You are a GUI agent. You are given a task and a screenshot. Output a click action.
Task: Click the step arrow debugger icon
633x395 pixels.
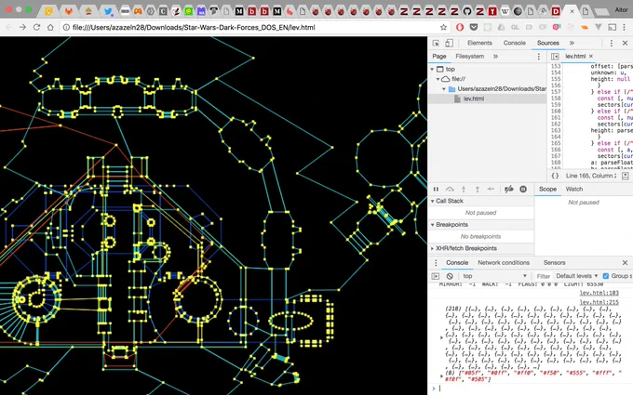491,189
